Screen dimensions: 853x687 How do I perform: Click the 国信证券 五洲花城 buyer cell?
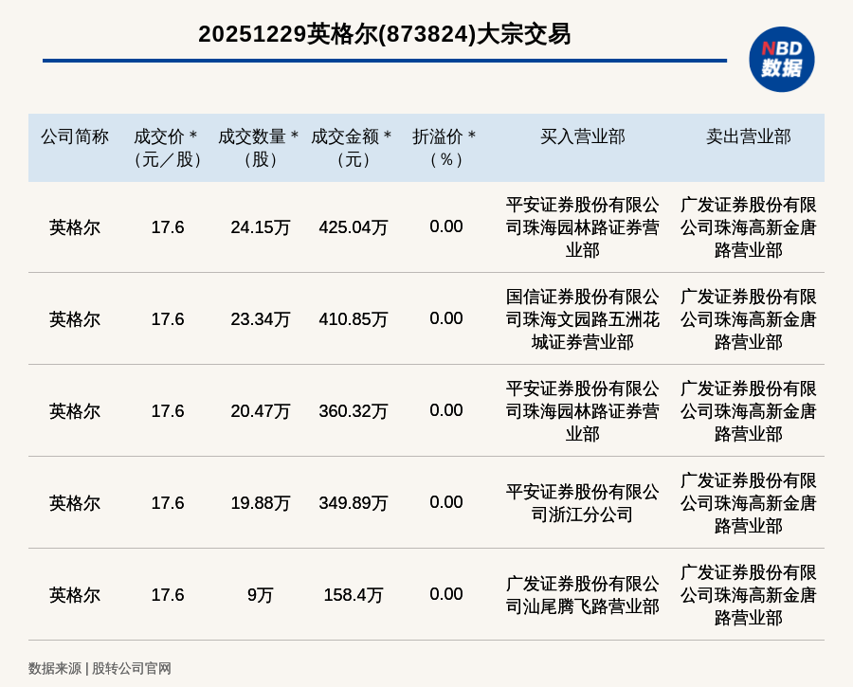[582, 319]
